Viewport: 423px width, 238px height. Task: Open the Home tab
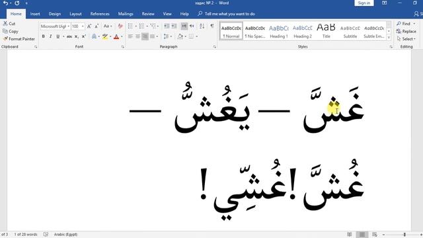[16, 14]
